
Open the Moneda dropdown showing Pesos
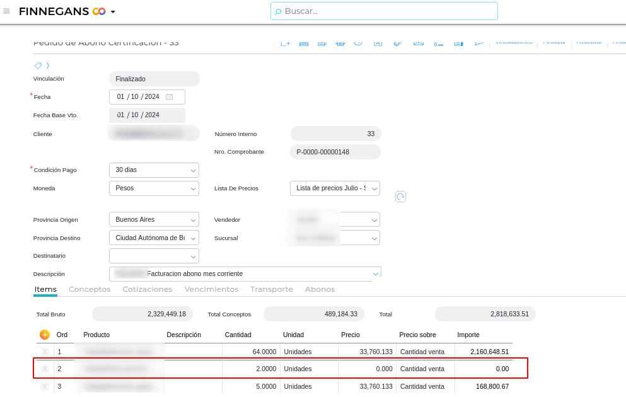pyautogui.click(x=193, y=188)
